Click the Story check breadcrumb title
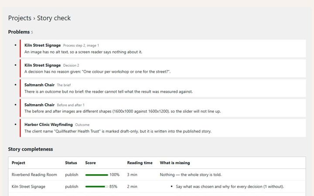This screenshot has width=314, height=196. (x=54, y=18)
